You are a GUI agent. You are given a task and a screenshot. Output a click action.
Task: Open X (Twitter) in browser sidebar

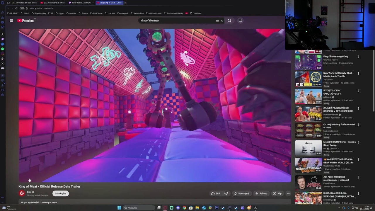coord(2,63)
